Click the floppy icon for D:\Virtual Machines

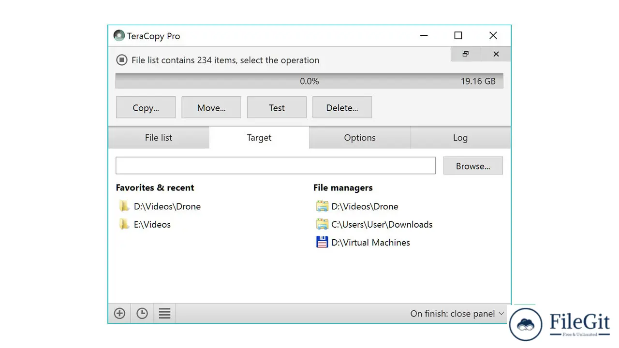tap(322, 242)
